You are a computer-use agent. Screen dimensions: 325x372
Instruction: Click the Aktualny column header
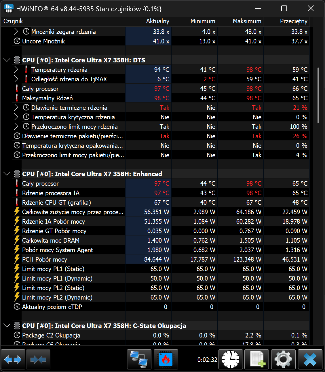click(157, 21)
